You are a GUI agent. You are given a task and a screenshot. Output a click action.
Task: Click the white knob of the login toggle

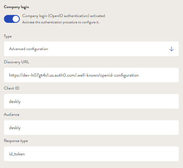coord(16,19)
